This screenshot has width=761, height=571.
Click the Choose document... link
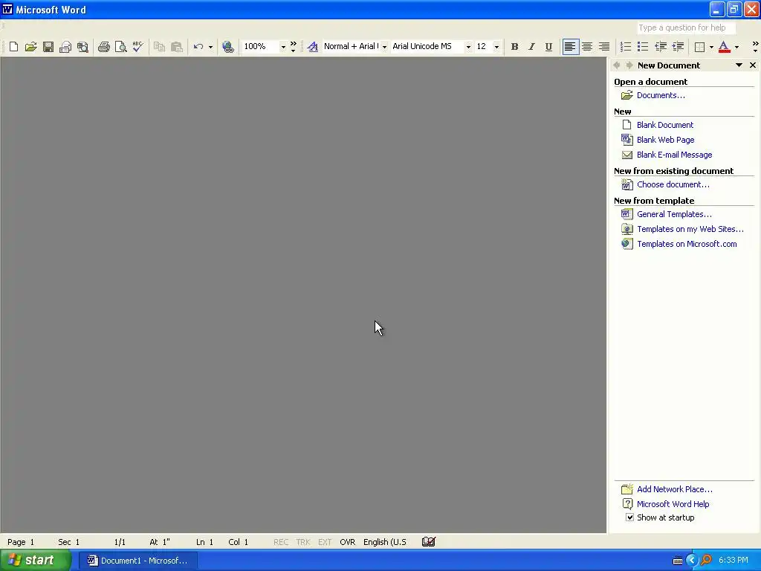[673, 184]
